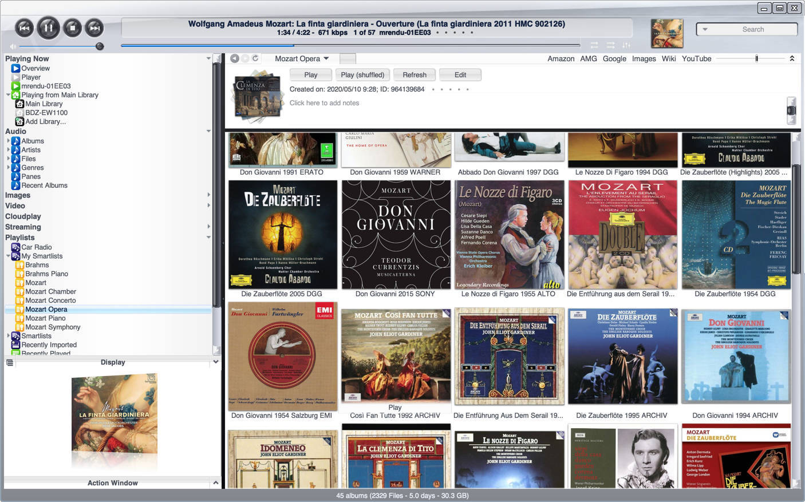Screen dimensions: 805x502
Task: Open the search options dropdown arrow
Action: coord(705,29)
